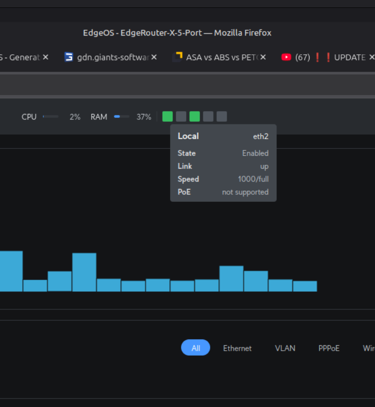
Task: Click the fifth grey port indicator square
Action: (x=222, y=116)
